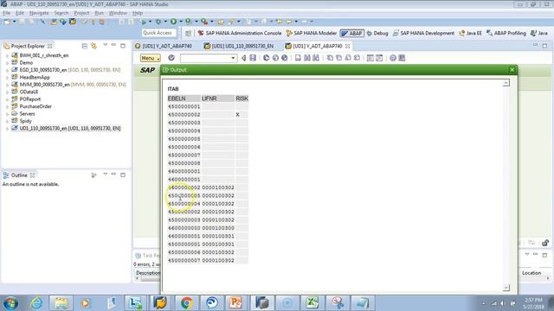This screenshot has width=554, height=311.
Task: Click the output window scroll-up arrow
Action: click(x=506, y=83)
